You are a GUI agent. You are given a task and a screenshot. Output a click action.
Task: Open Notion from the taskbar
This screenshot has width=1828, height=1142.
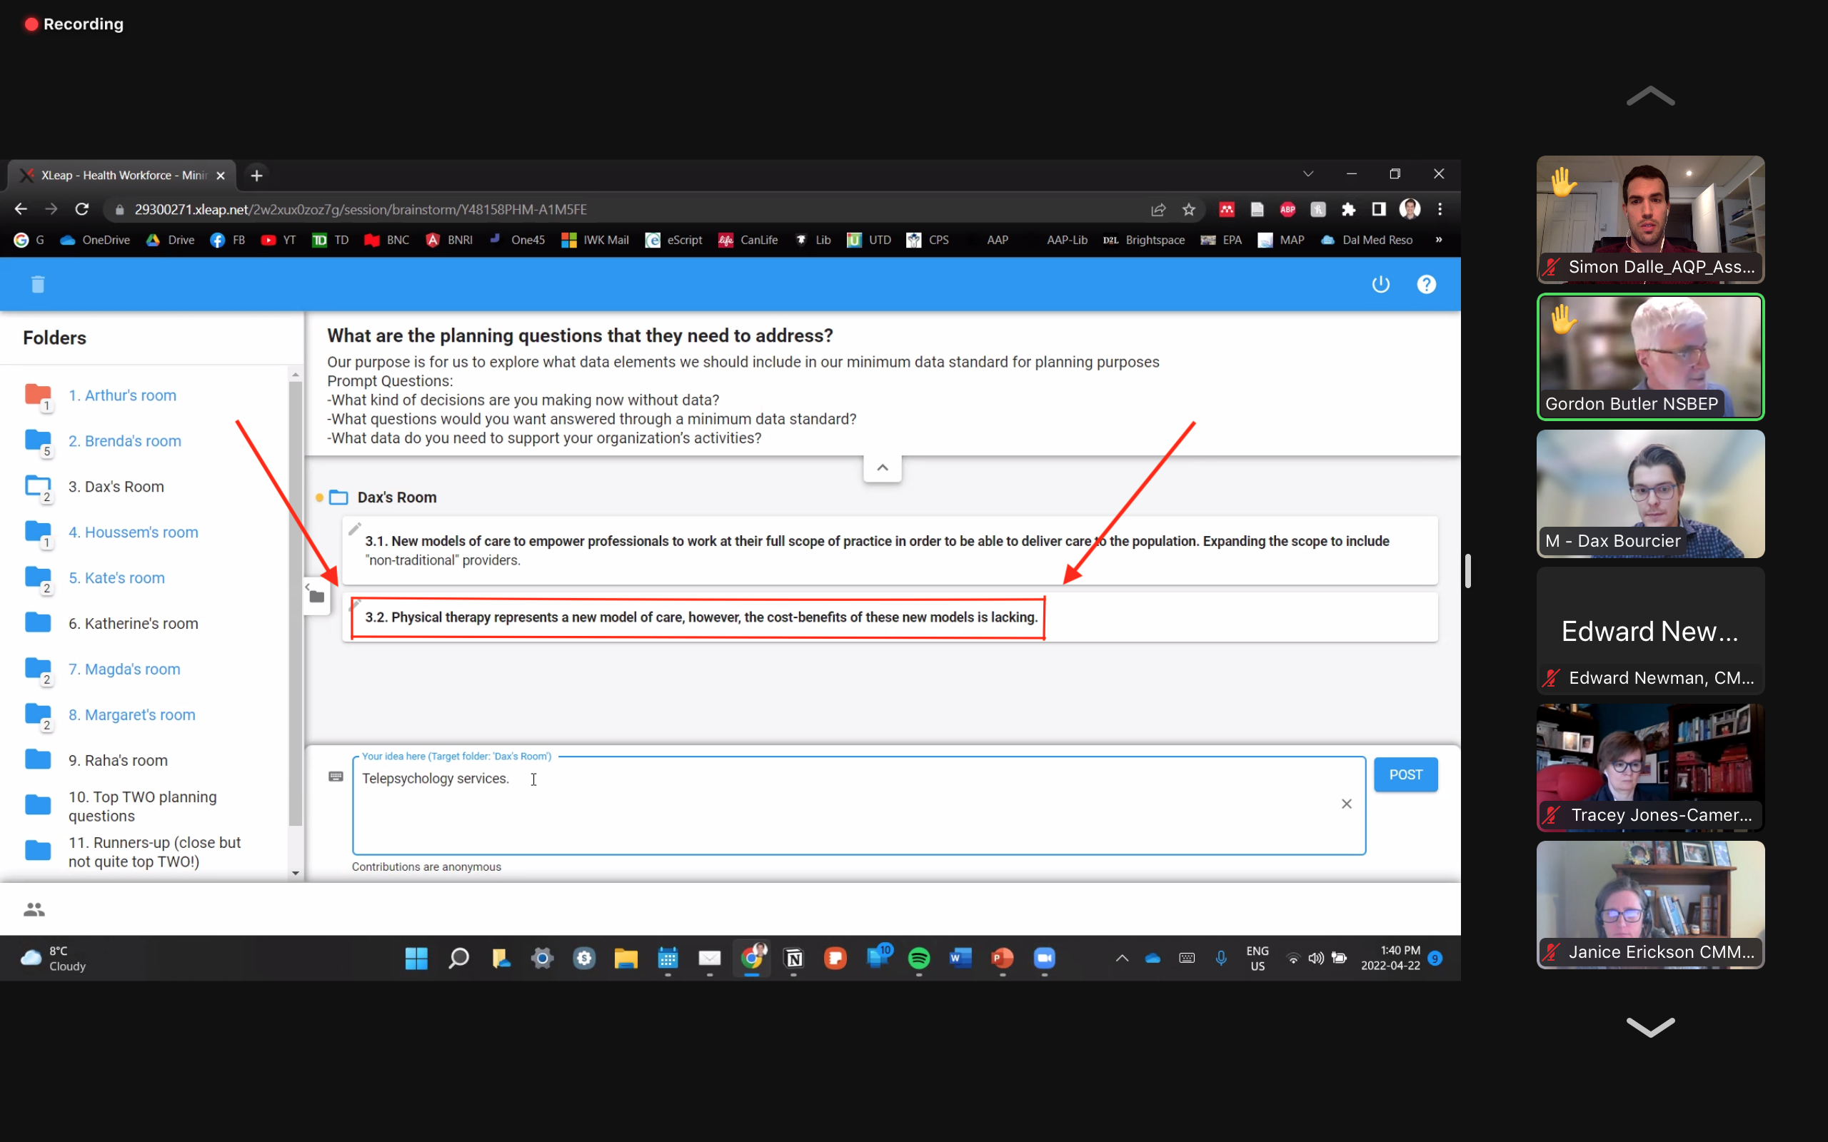[x=793, y=959]
